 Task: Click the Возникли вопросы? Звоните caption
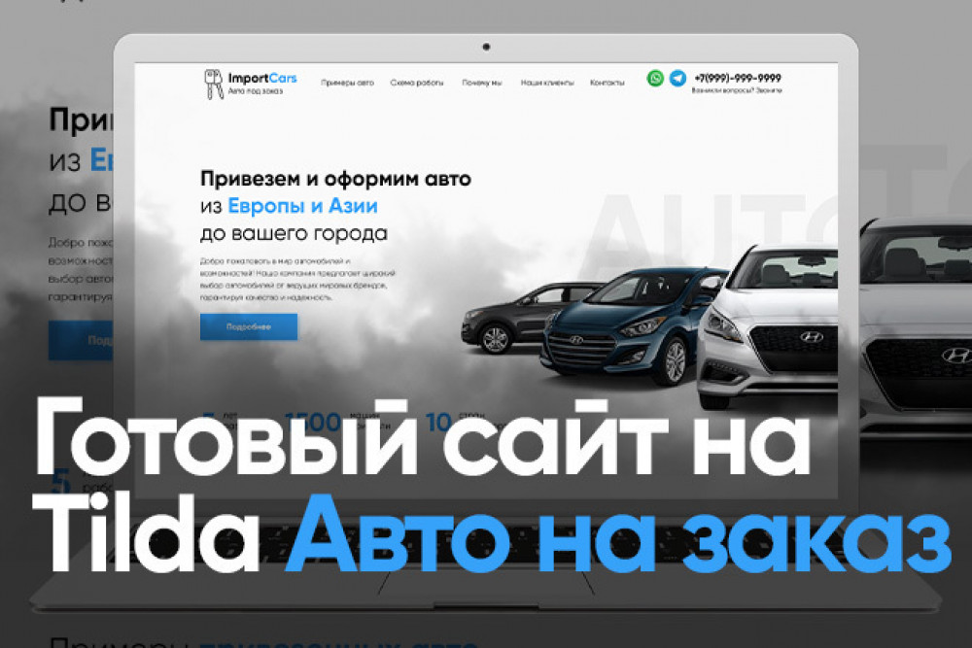pos(737,90)
